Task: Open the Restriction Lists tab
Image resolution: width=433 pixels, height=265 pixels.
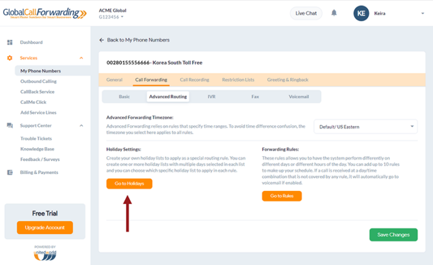Action: 238,80
